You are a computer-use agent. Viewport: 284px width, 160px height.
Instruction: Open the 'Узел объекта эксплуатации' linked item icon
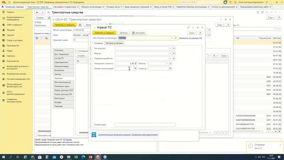click(176, 38)
